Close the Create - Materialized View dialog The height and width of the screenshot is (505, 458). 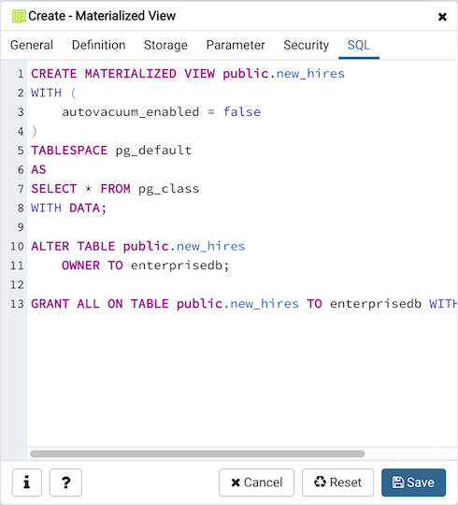[442, 17]
